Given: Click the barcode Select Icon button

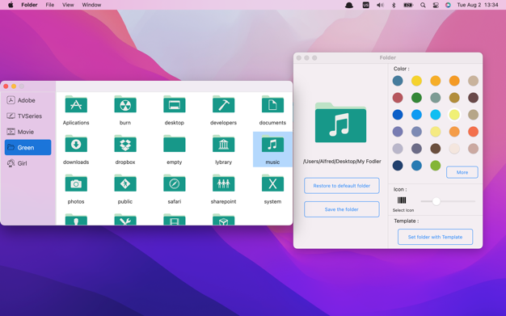Looking at the screenshot, I should (x=402, y=200).
